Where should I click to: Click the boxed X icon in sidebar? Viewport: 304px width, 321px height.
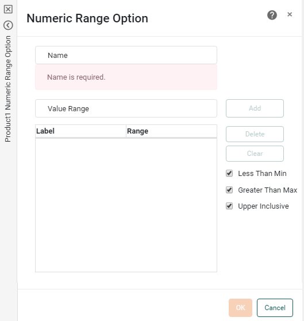(8, 9)
